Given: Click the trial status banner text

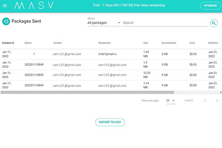Looking at the screenshot, I should coord(129,5).
